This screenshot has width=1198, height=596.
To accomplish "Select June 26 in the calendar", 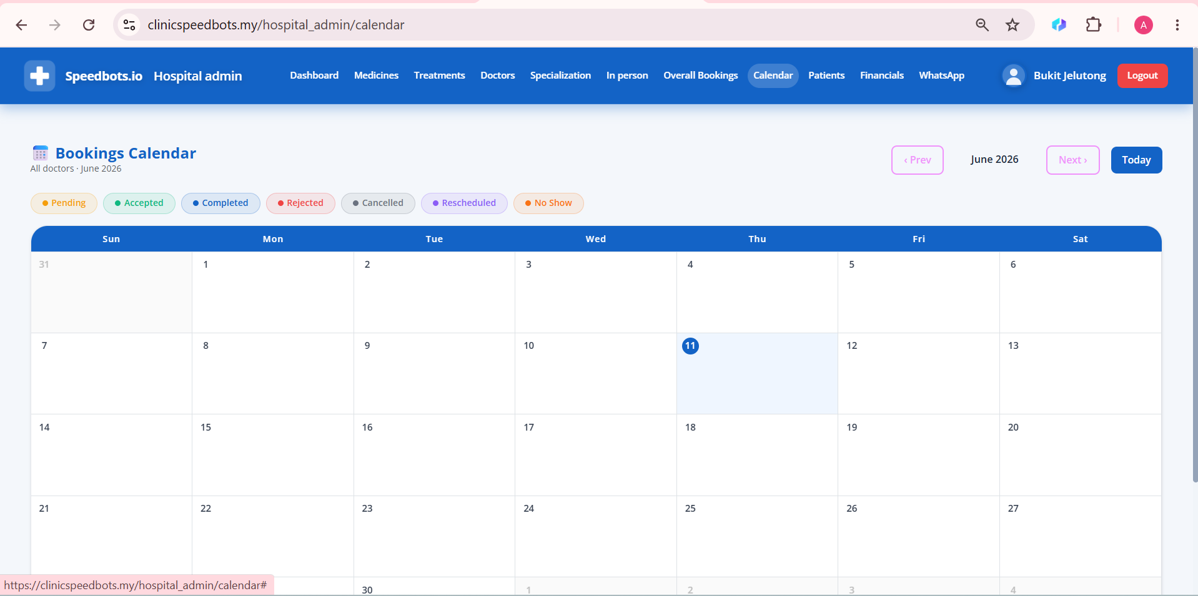I will [x=919, y=536].
